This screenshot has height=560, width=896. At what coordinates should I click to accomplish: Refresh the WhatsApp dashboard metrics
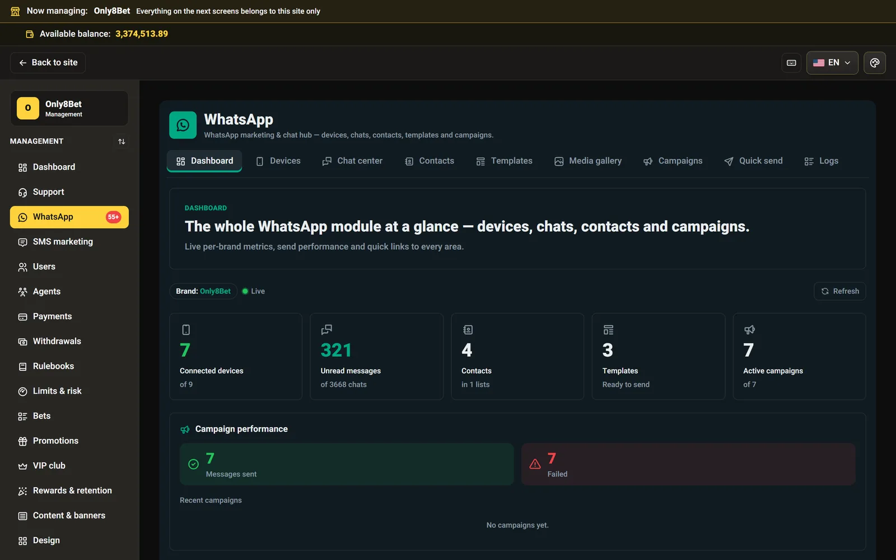839,291
